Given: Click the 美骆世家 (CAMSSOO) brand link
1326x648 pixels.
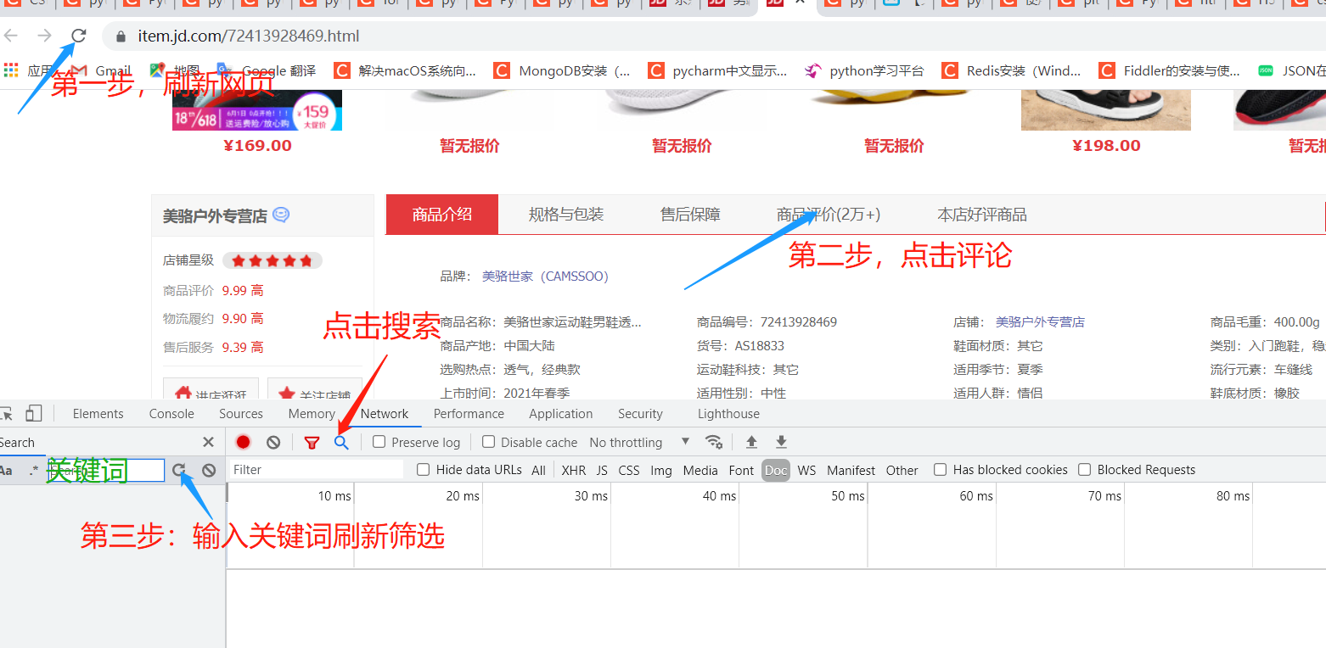Looking at the screenshot, I should pyautogui.click(x=545, y=277).
